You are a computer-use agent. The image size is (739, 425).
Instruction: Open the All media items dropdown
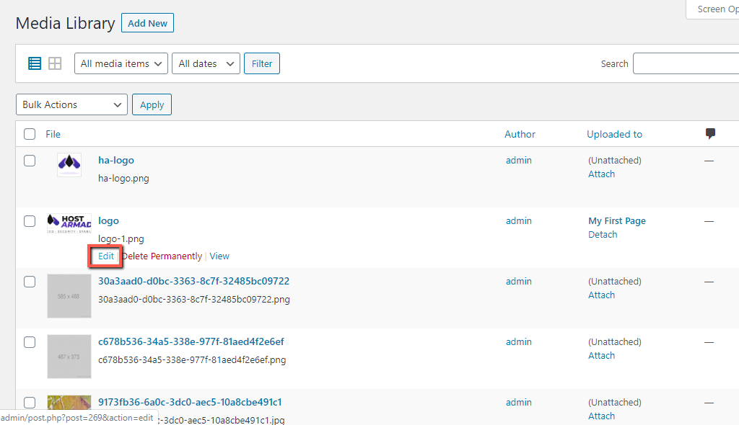pyautogui.click(x=121, y=63)
